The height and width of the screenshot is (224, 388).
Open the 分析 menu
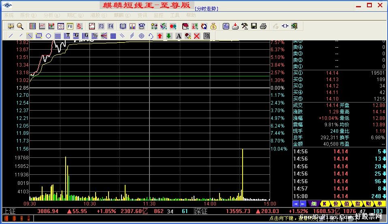[51, 15]
